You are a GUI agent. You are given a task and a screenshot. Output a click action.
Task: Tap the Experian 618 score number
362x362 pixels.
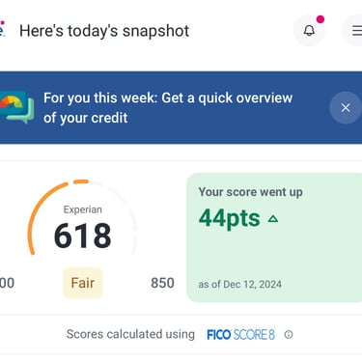(x=83, y=236)
